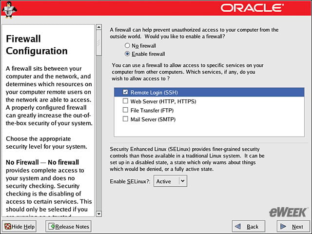The image size is (312, 234).
Task: Click the Mail Server (SMTP) label
Action: coord(153,119)
